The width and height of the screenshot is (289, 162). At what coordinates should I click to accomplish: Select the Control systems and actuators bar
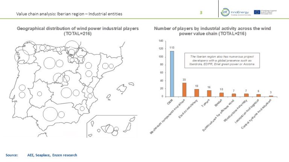pyautogui.click(x=271, y=96)
